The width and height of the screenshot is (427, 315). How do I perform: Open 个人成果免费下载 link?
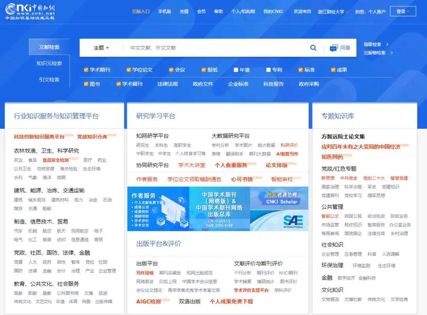(231, 302)
